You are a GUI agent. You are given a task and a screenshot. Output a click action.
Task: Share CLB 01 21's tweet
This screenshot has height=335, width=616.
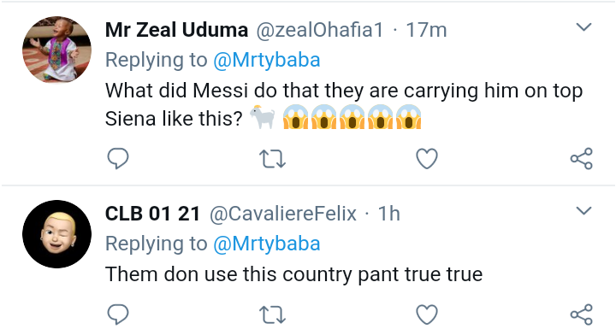pyautogui.click(x=582, y=314)
